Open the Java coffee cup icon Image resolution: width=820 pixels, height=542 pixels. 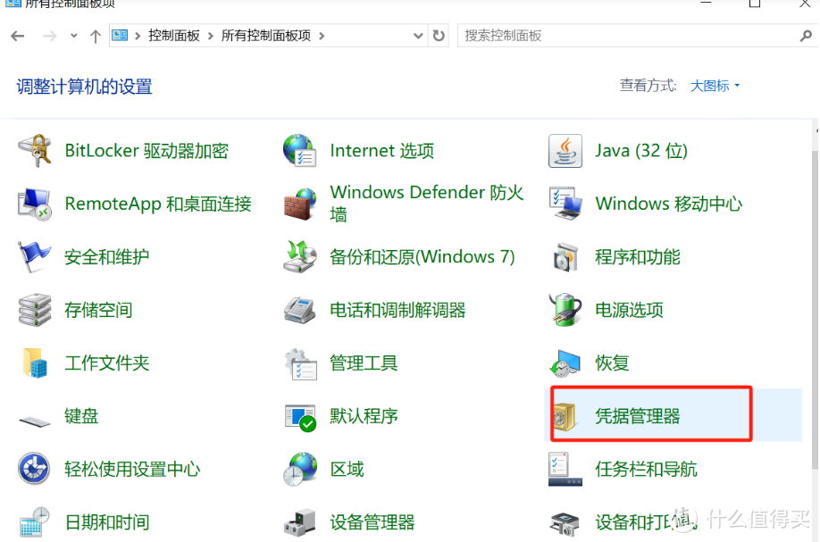[x=565, y=151]
